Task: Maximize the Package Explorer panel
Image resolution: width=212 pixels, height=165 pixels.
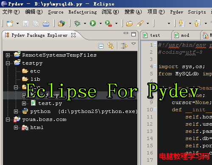Action: 134,34
